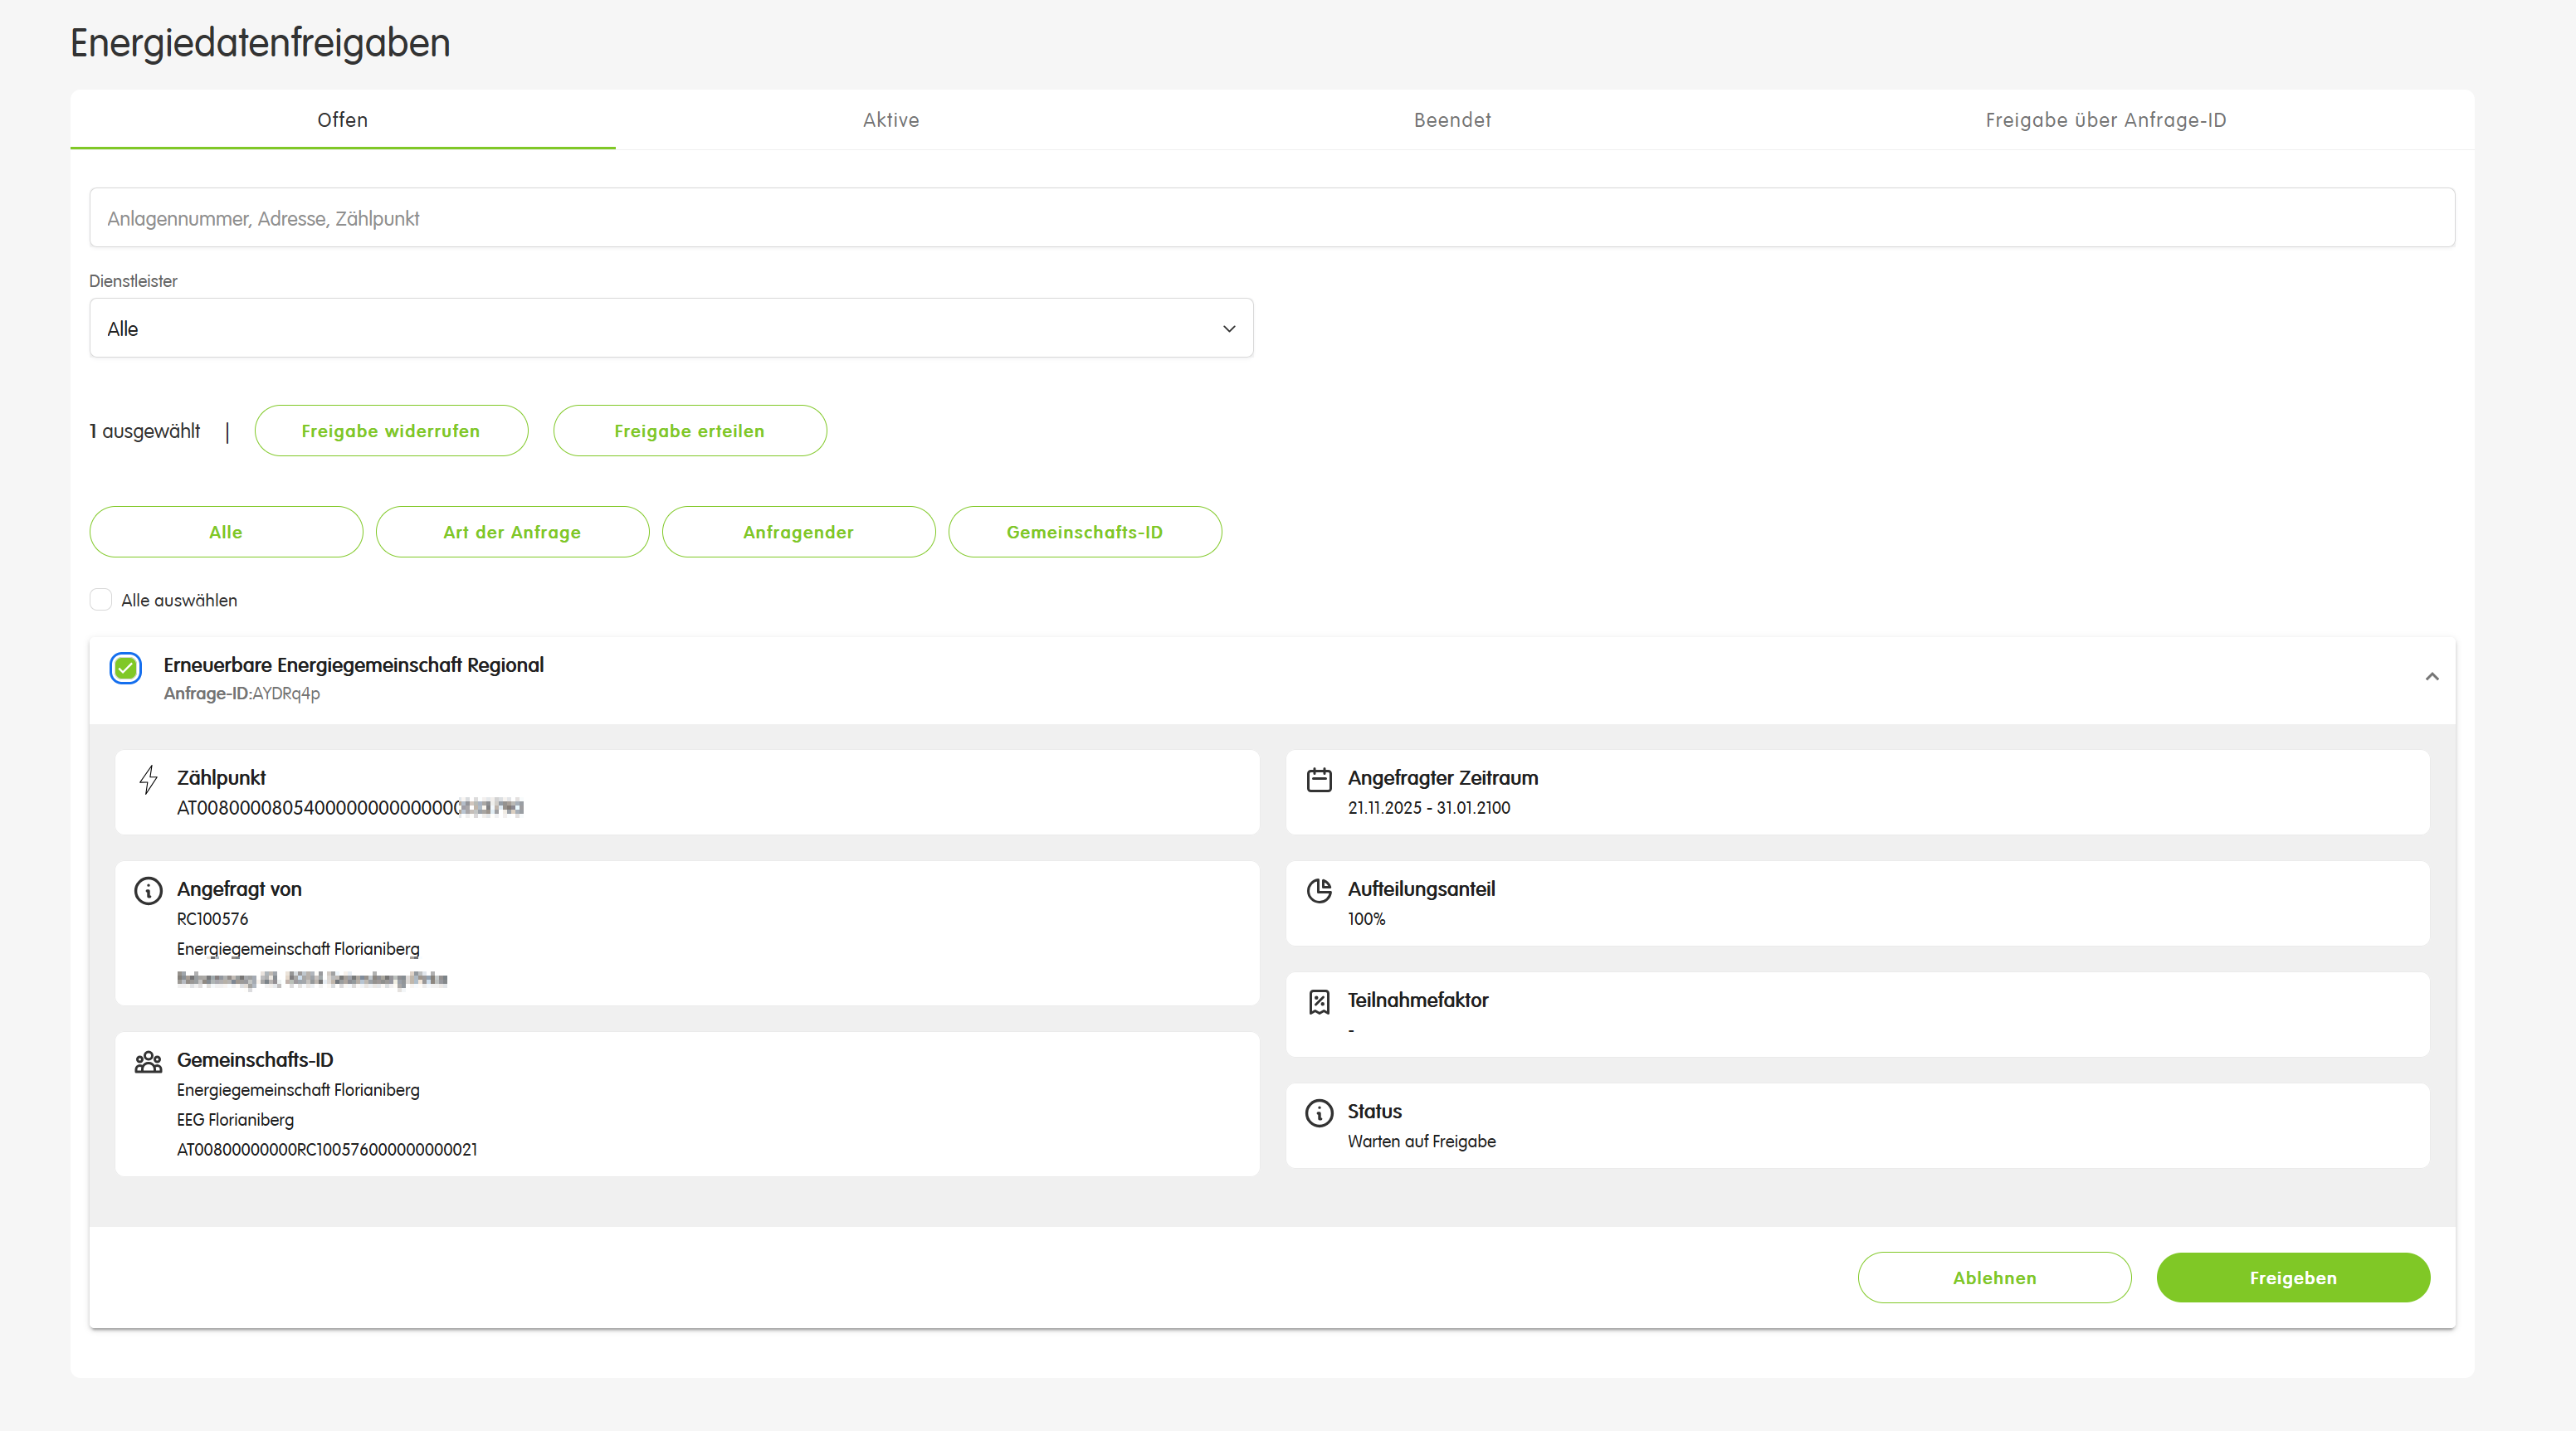This screenshot has width=2576, height=1431.
Task: Switch to the Aktive tab
Action: point(890,120)
